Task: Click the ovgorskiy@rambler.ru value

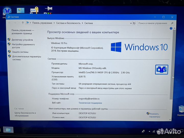Action: (89, 99)
